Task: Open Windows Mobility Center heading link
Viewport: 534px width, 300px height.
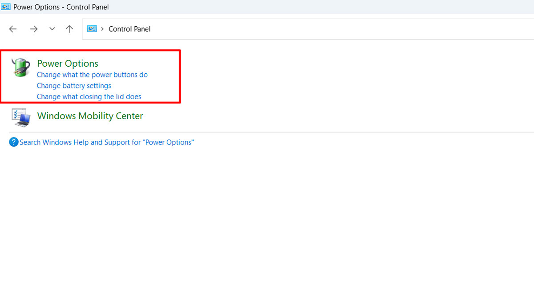Action: (90, 116)
